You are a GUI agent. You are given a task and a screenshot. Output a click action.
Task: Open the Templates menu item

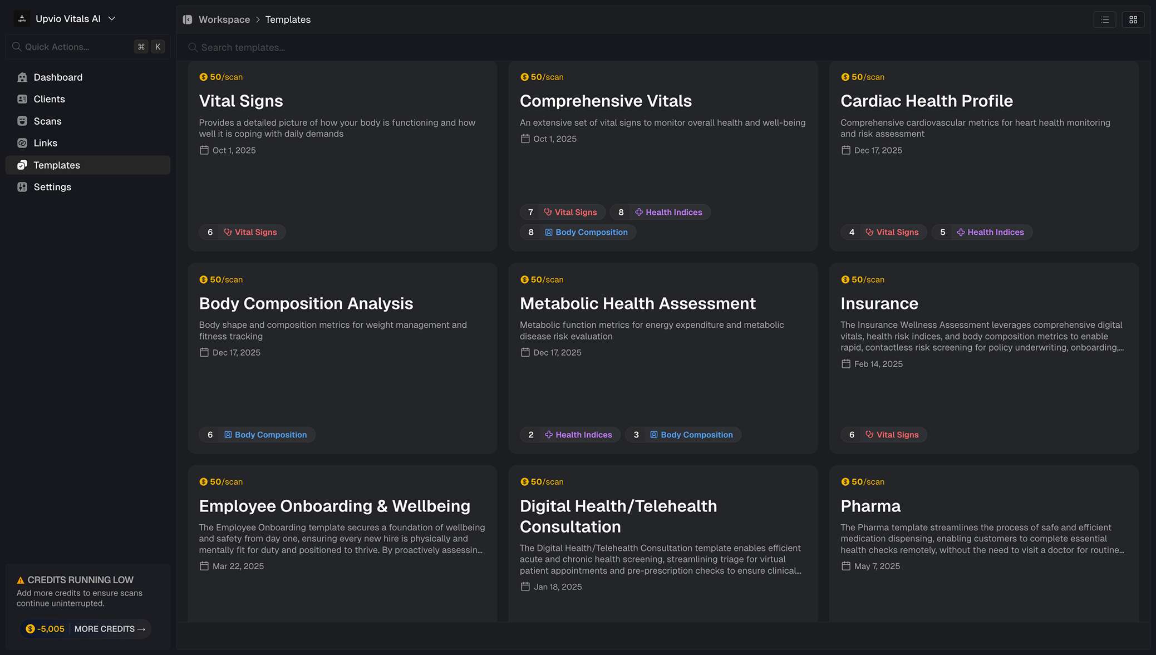pos(57,165)
